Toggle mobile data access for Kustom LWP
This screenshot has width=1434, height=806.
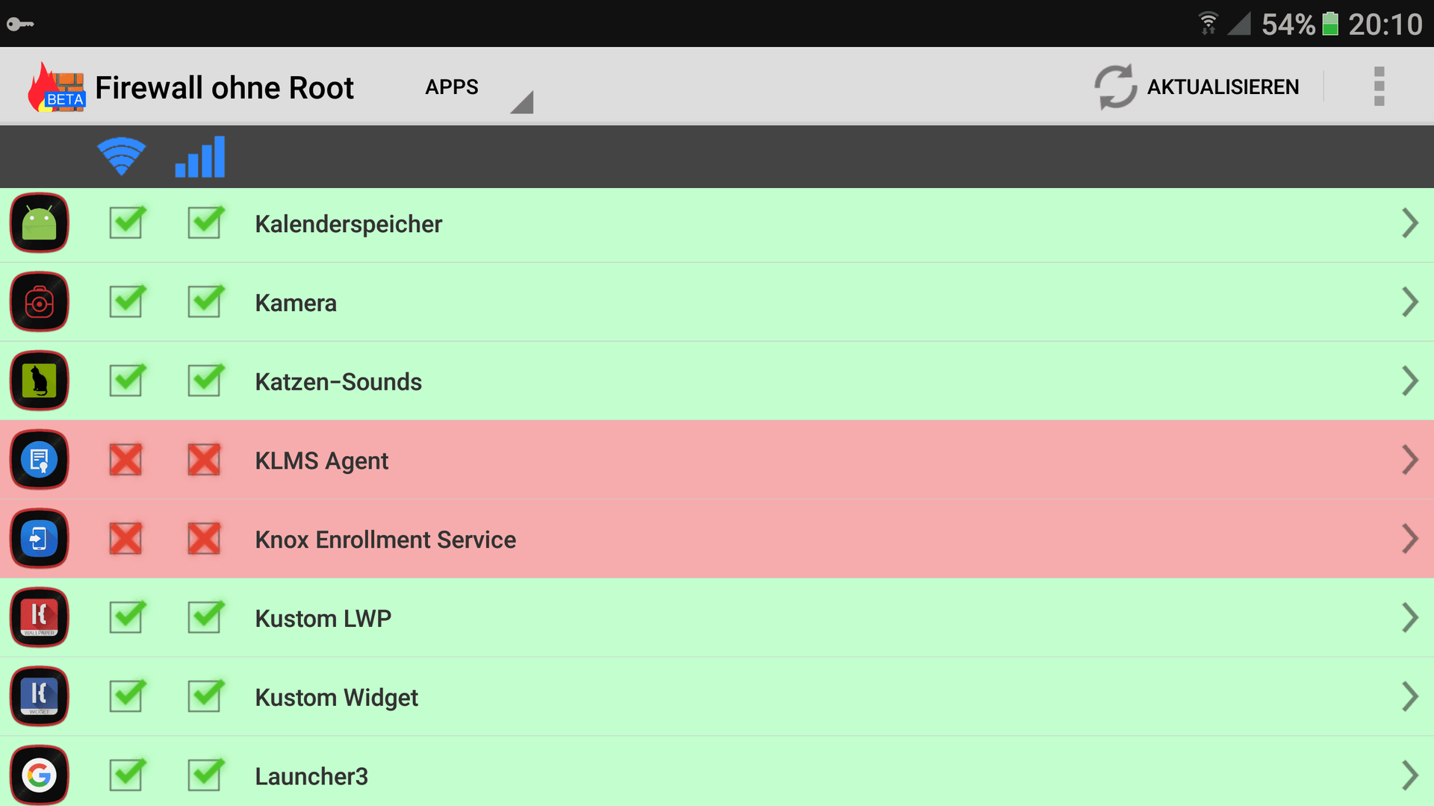(205, 616)
